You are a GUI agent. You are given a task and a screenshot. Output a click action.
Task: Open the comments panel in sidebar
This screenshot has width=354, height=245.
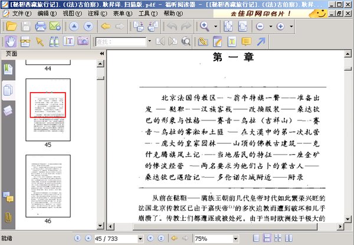pos(8,197)
